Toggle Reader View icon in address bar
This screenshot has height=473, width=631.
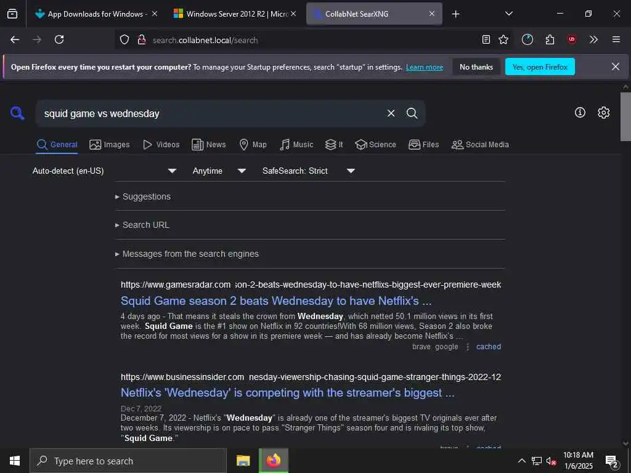point(486,39)
